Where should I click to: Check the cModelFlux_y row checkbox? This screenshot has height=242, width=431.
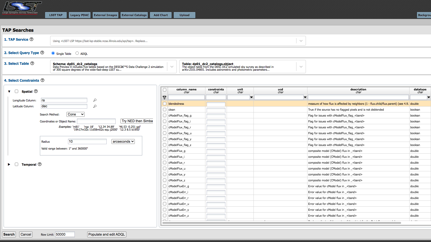[164, 174]
